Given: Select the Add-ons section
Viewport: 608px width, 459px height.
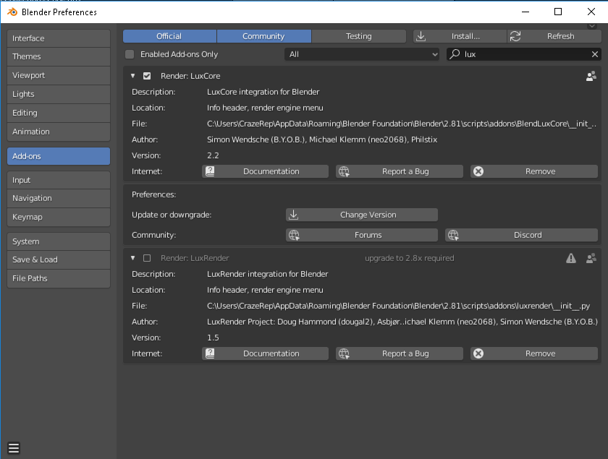Looking at the screenshot, I should (59, 156).
